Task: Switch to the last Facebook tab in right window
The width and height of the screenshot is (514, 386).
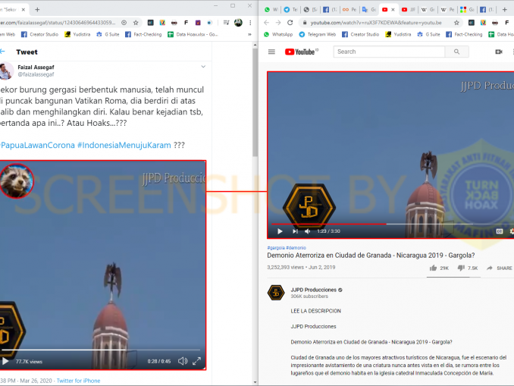Action: pos(487,10)
